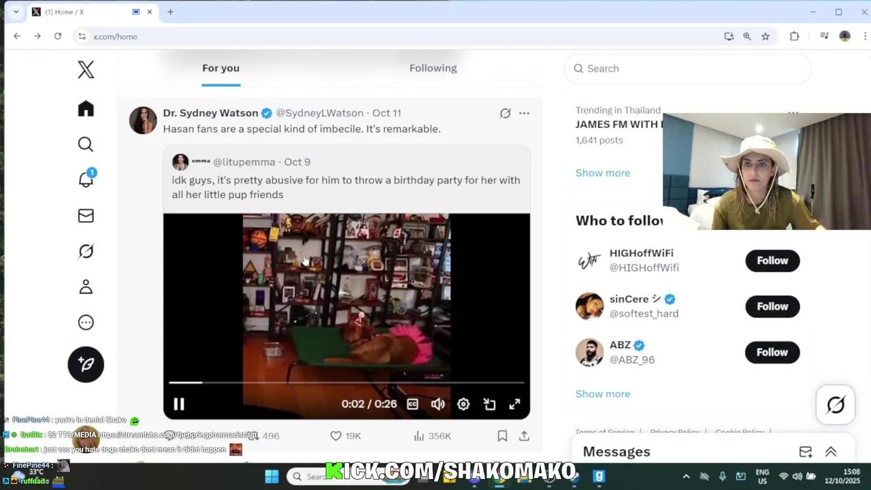Close the Home / X tab
The width and height of the screenshot is (871, 490).
(150, 12)
